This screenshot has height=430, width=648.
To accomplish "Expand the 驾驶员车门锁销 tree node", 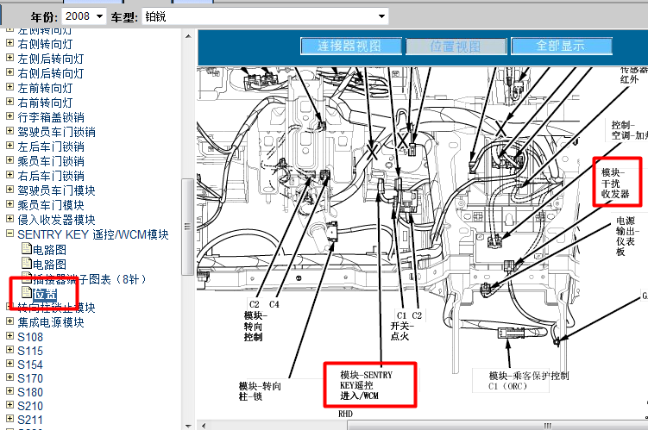I will [9, 131].
